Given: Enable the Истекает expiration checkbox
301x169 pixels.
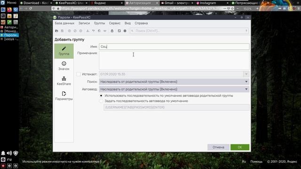Looking at the screenshot, I should (x=79, y=74).
